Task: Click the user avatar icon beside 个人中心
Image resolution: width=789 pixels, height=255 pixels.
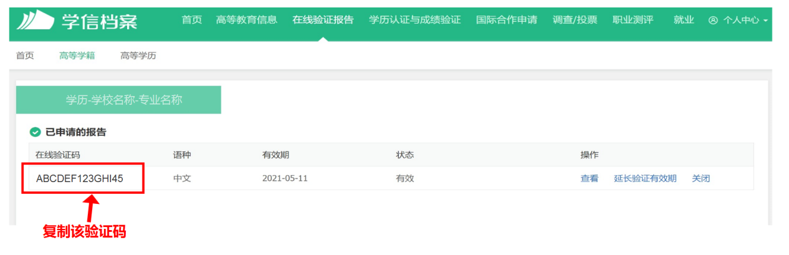Action: point(714,20)
